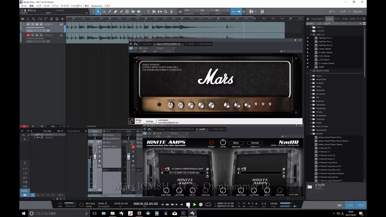Start playback with the green play button

pos(195,204)
